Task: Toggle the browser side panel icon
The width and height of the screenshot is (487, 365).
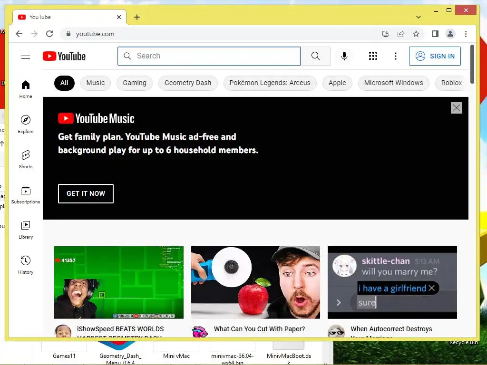Action: 435,34
